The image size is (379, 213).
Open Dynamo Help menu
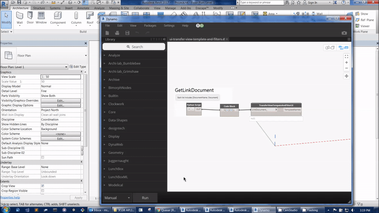point(185,26)
